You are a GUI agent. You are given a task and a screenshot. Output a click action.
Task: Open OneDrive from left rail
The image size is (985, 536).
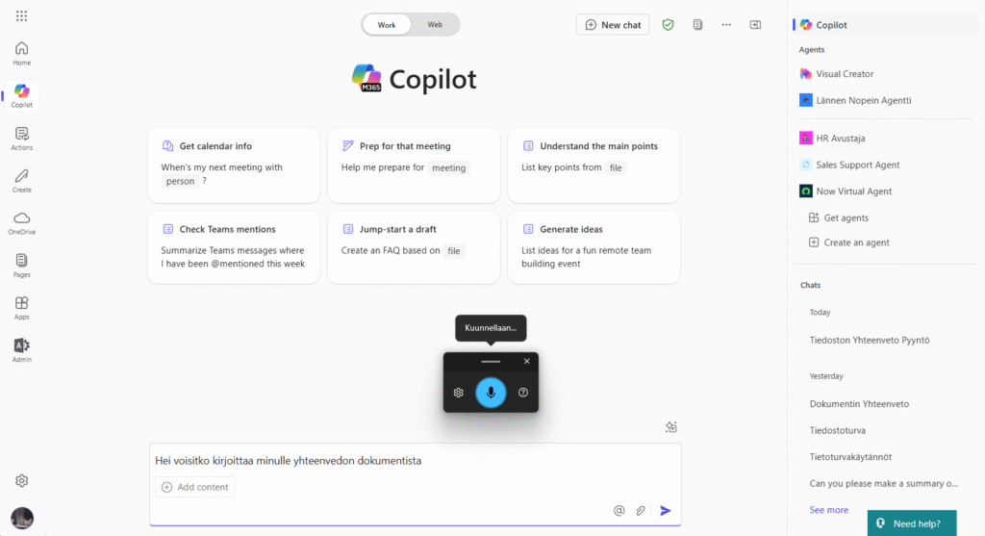(x=21, y=223)
